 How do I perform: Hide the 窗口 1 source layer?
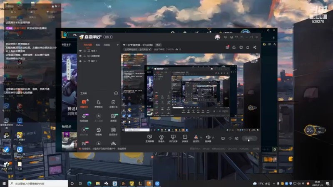[x=80, y=61]
